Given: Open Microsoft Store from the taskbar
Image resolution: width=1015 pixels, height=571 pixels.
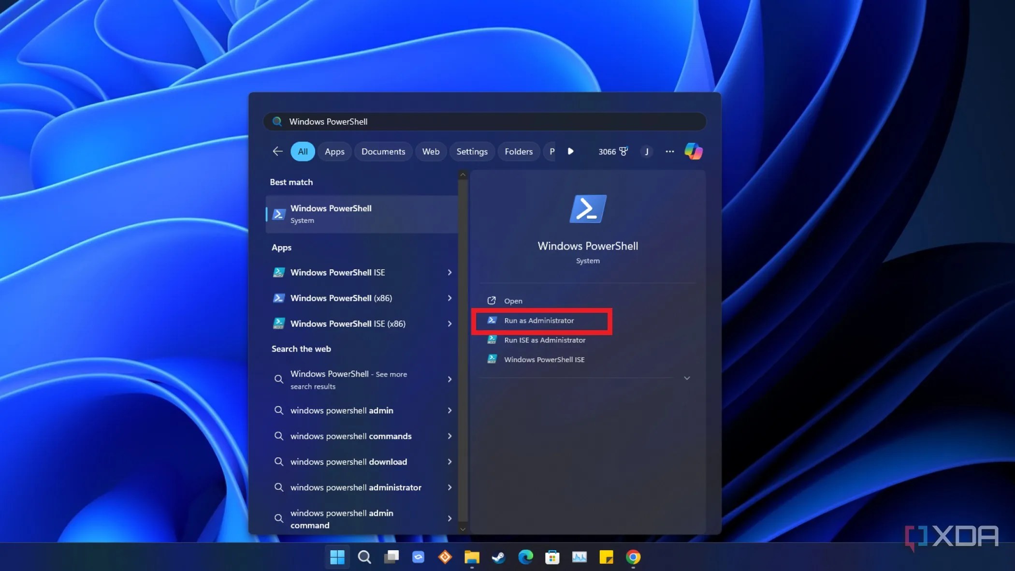Looking at the screenshot, I should pyautogui.click(x=552, y=557).
